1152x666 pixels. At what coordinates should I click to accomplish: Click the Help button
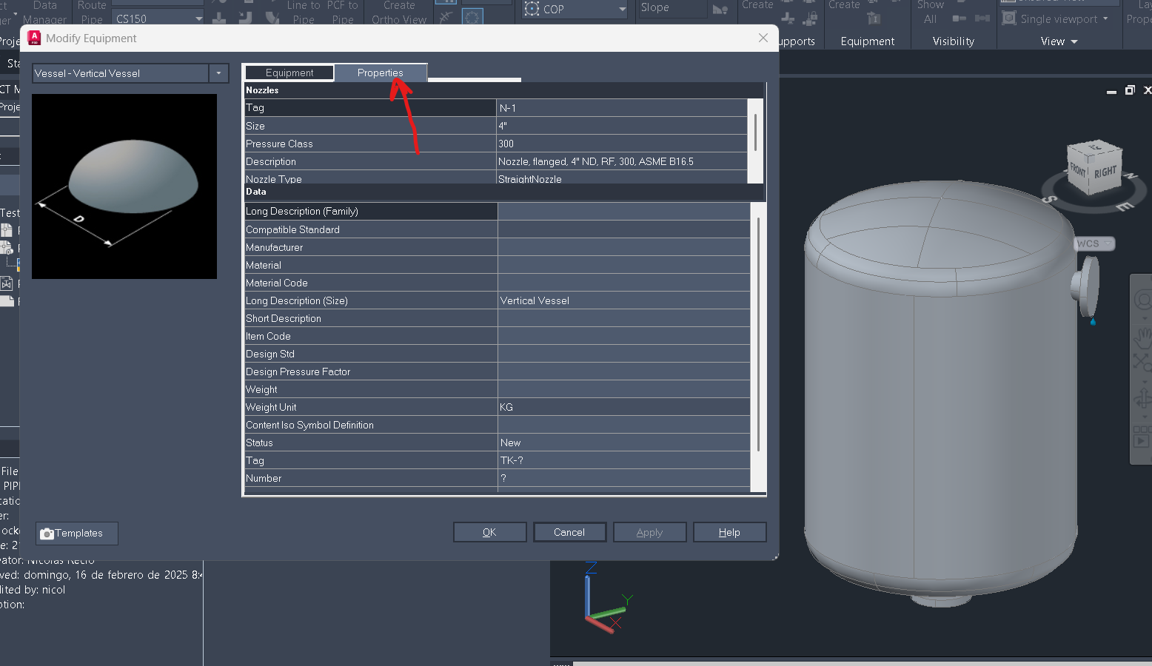[x=729, y=532]
